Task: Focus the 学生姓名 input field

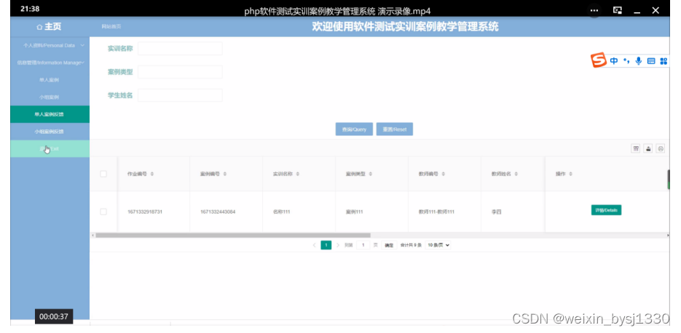Action: (180, 95)
